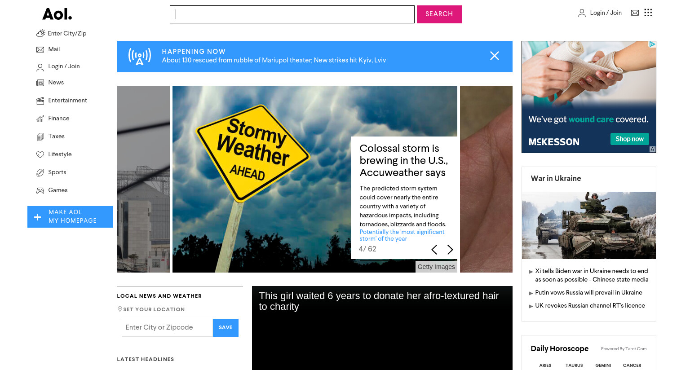Open the Games controller icon in sidebar
Screen dimensions: 690x370
40,190
